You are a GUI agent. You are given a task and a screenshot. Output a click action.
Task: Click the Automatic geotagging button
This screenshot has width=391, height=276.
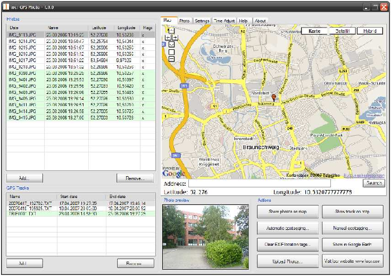click(288, 228)
